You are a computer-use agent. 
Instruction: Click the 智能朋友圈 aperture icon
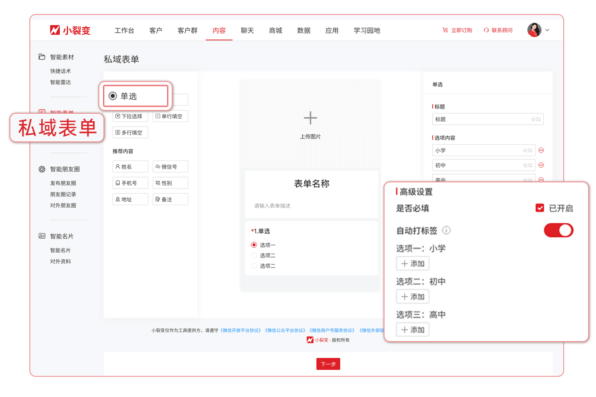pos(42,169)
